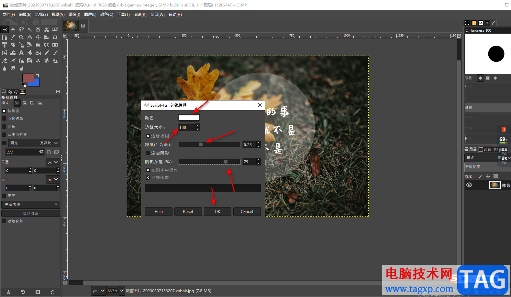Increase the 边缘大小 spinner value
This screenshot has width=511, height=297.
pyautogui.click(x=198, y=125)
